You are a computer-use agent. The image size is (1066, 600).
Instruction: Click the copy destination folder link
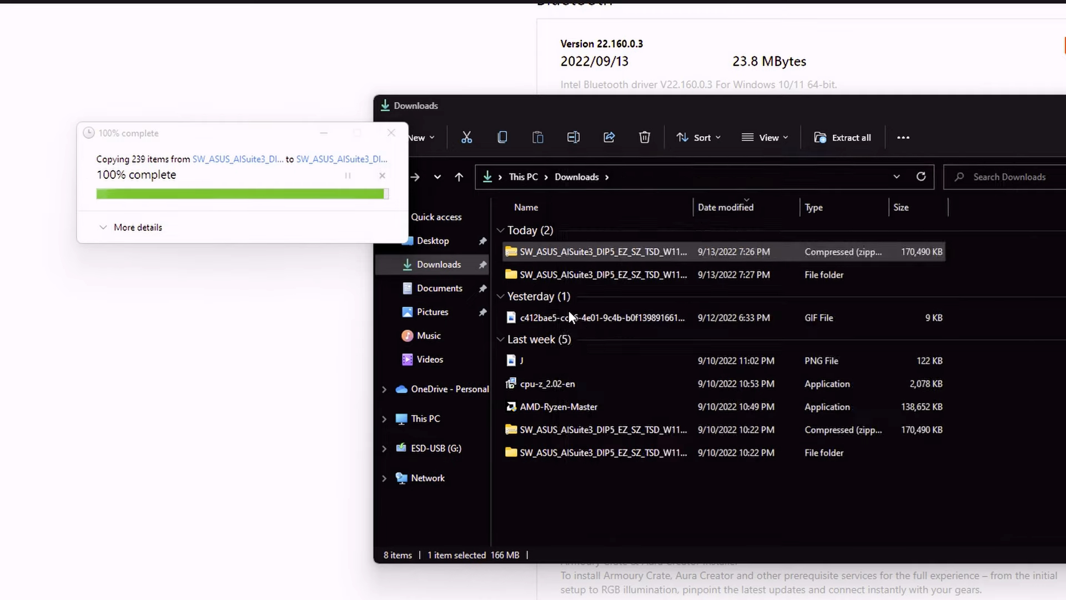click(x=342, y=159)
